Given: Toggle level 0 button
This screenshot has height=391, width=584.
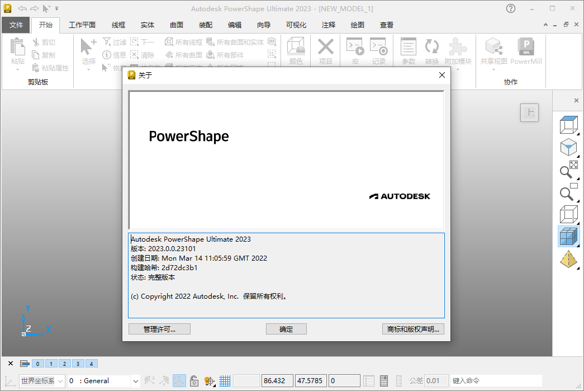Looking at the screenshot, I should pyautogui.click(x=37, y=364).
